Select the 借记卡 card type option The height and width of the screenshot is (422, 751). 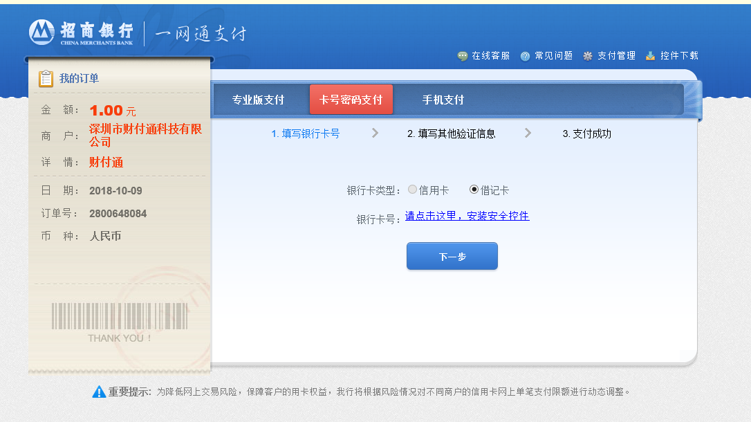click(474, 190)
